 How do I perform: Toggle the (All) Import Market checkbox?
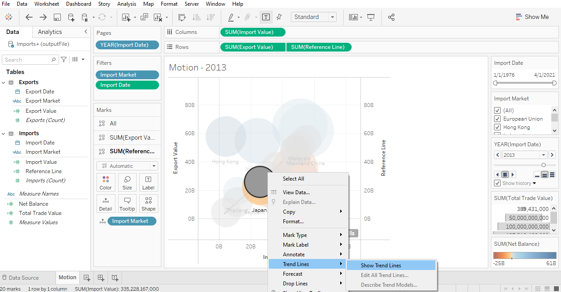[498, 111]
